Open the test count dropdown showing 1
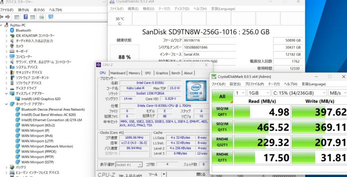347x177 pixels. tap(240, 93)
